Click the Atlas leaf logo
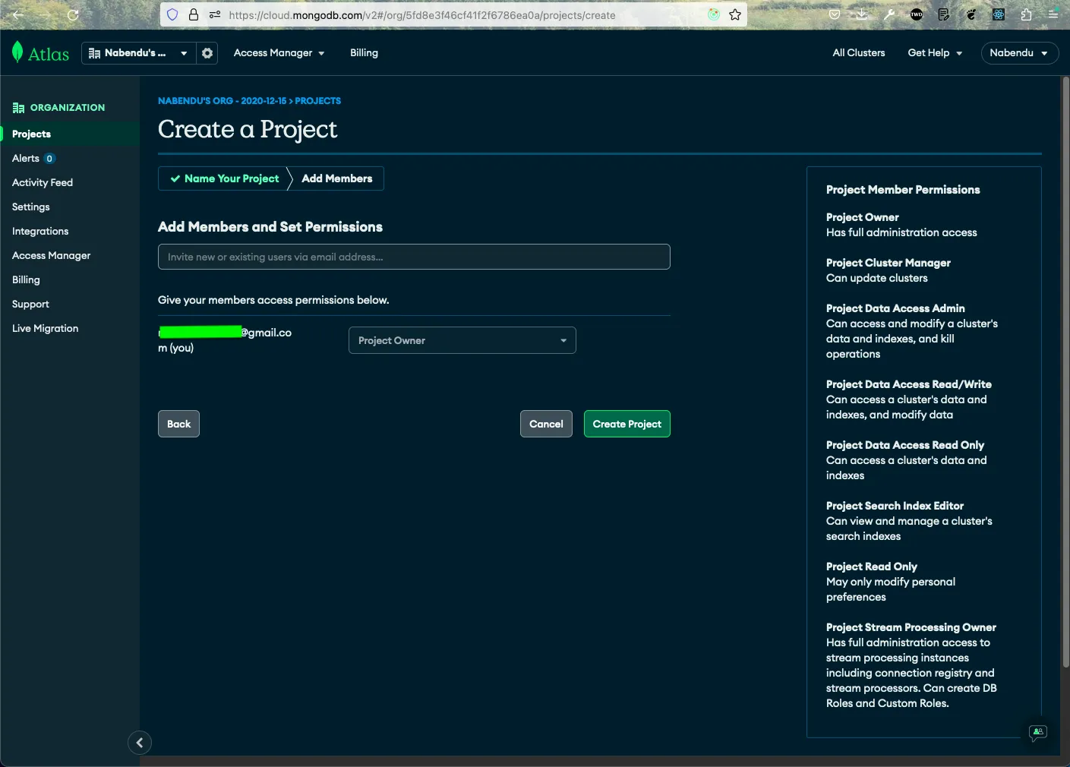The width and height of the screenshot is (1070, 767). pos(17,52)
